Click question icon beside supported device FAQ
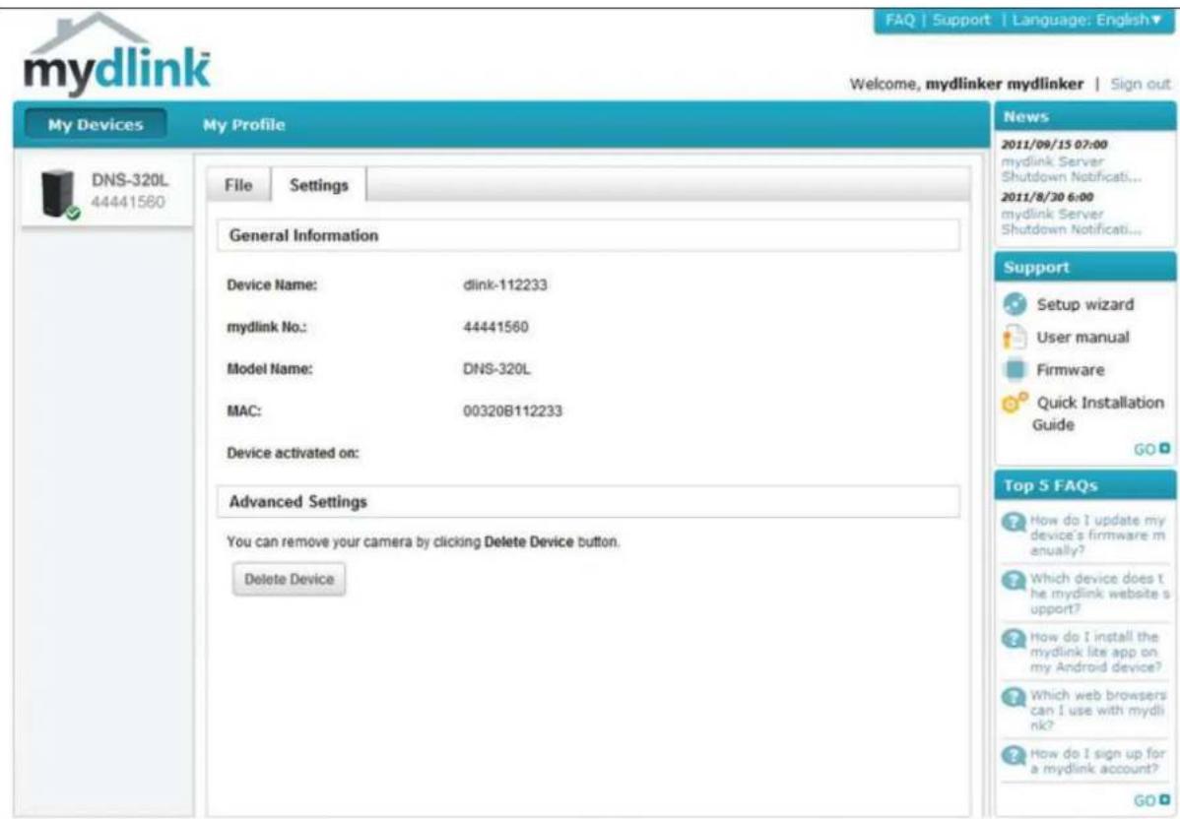 pyautogui.click(x=1014, y=581)
